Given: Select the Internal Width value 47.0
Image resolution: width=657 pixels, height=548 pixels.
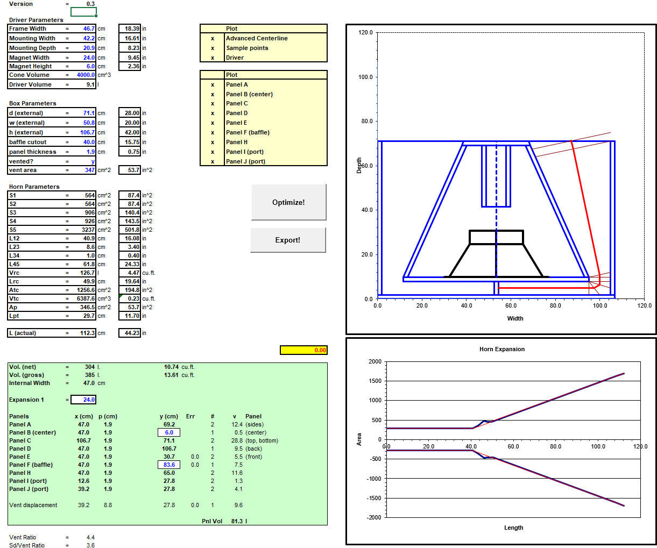Looking at the screenshot, I should 89,383.
